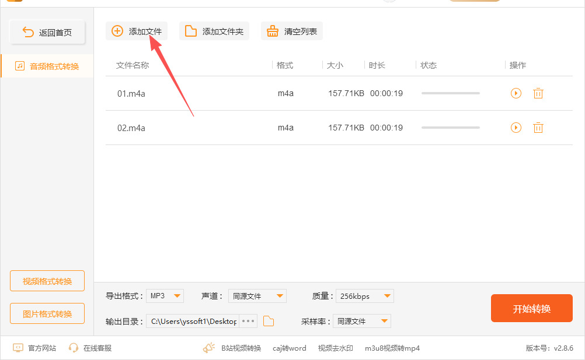Click the music note icon beside 音频格式转换
This screenshot has height=360, width=585.
[x=19, y=66]
